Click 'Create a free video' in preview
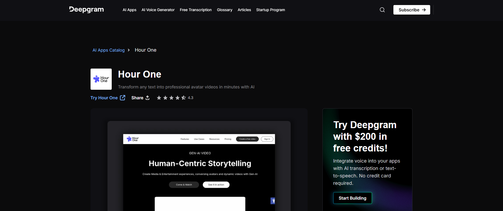The image size is (503, 211). pos(247,139)
